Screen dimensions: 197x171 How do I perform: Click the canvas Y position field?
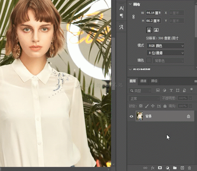coord(177,21)
